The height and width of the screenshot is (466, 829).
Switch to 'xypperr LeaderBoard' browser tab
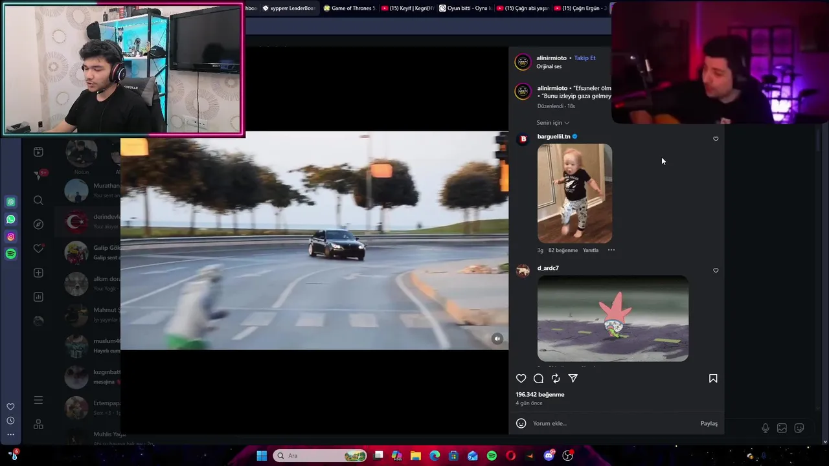289,8
